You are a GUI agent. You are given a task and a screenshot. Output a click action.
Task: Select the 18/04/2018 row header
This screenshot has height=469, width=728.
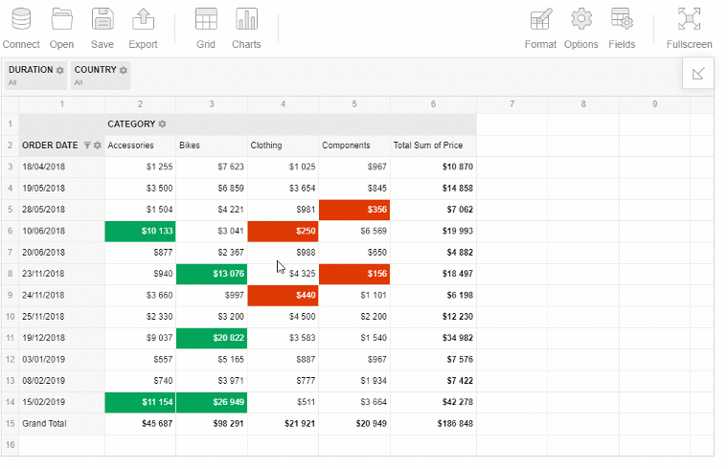[61, 167]
